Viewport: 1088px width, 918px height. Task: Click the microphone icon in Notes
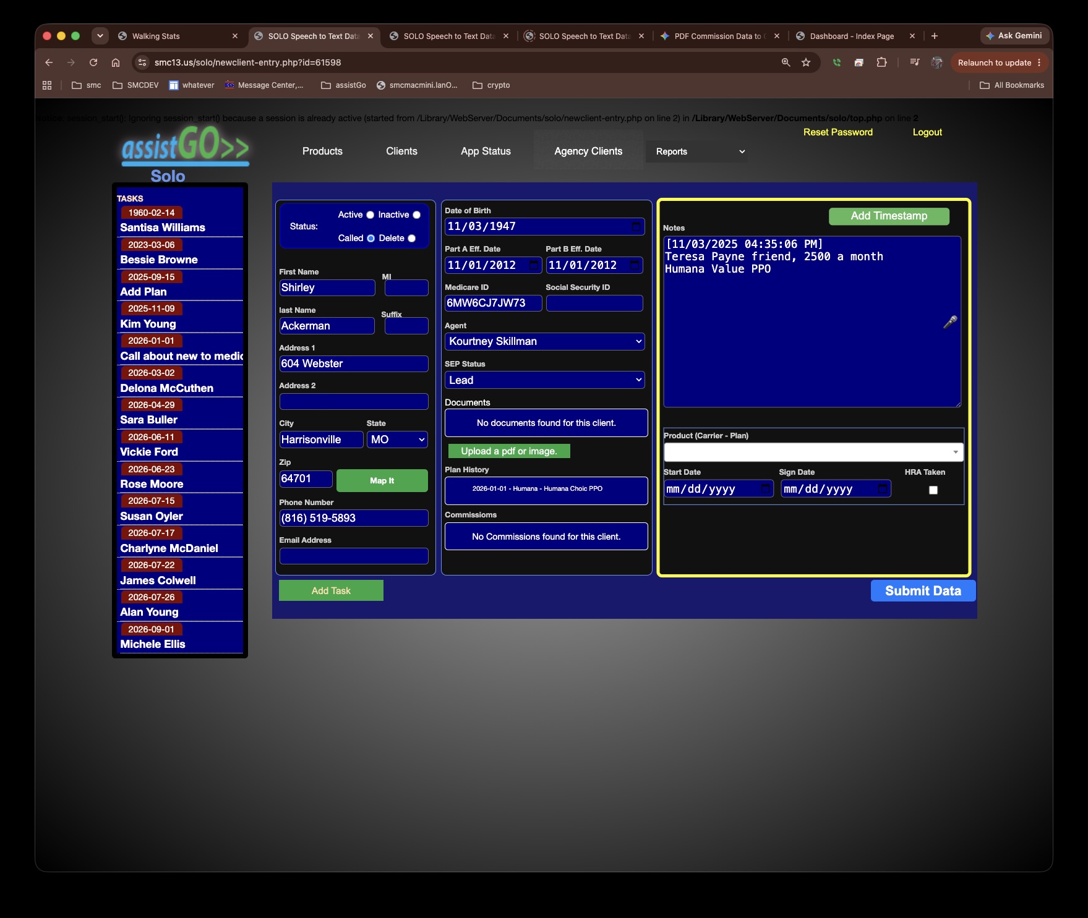click(950, 321)
